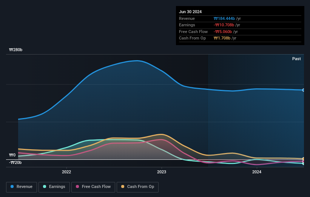Click the ₩280b y-axis label

(x=15, y=50)
